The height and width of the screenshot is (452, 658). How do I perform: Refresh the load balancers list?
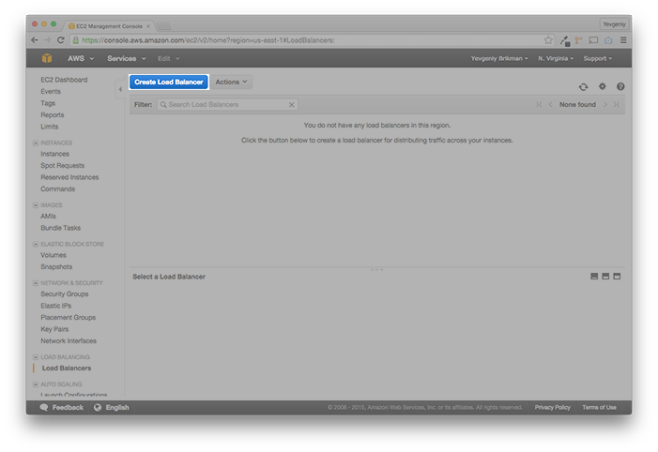(x=583, y=87)
